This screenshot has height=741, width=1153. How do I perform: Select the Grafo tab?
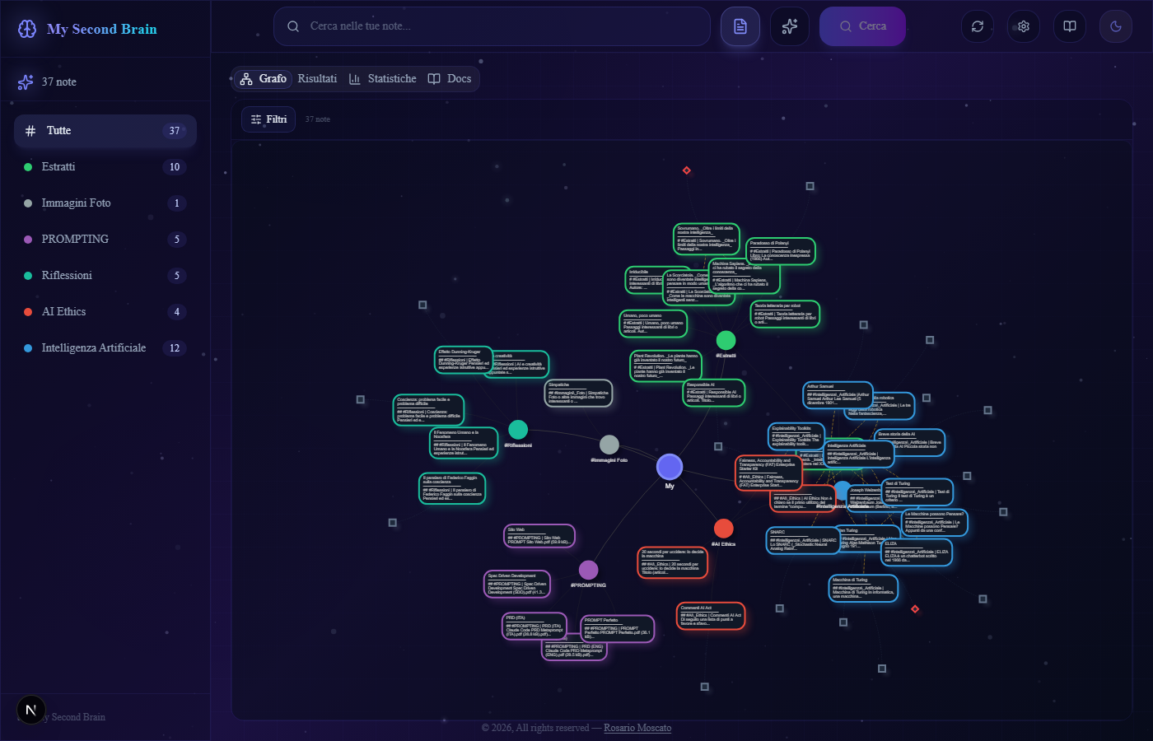click(263, 79)
